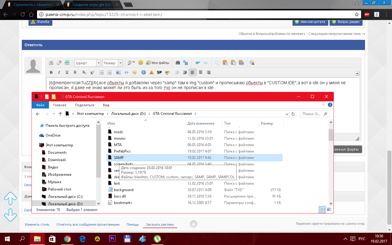Open the Adblock Plus extension icon
This screenshot has width=392, height=245.
tap(367, 14)
